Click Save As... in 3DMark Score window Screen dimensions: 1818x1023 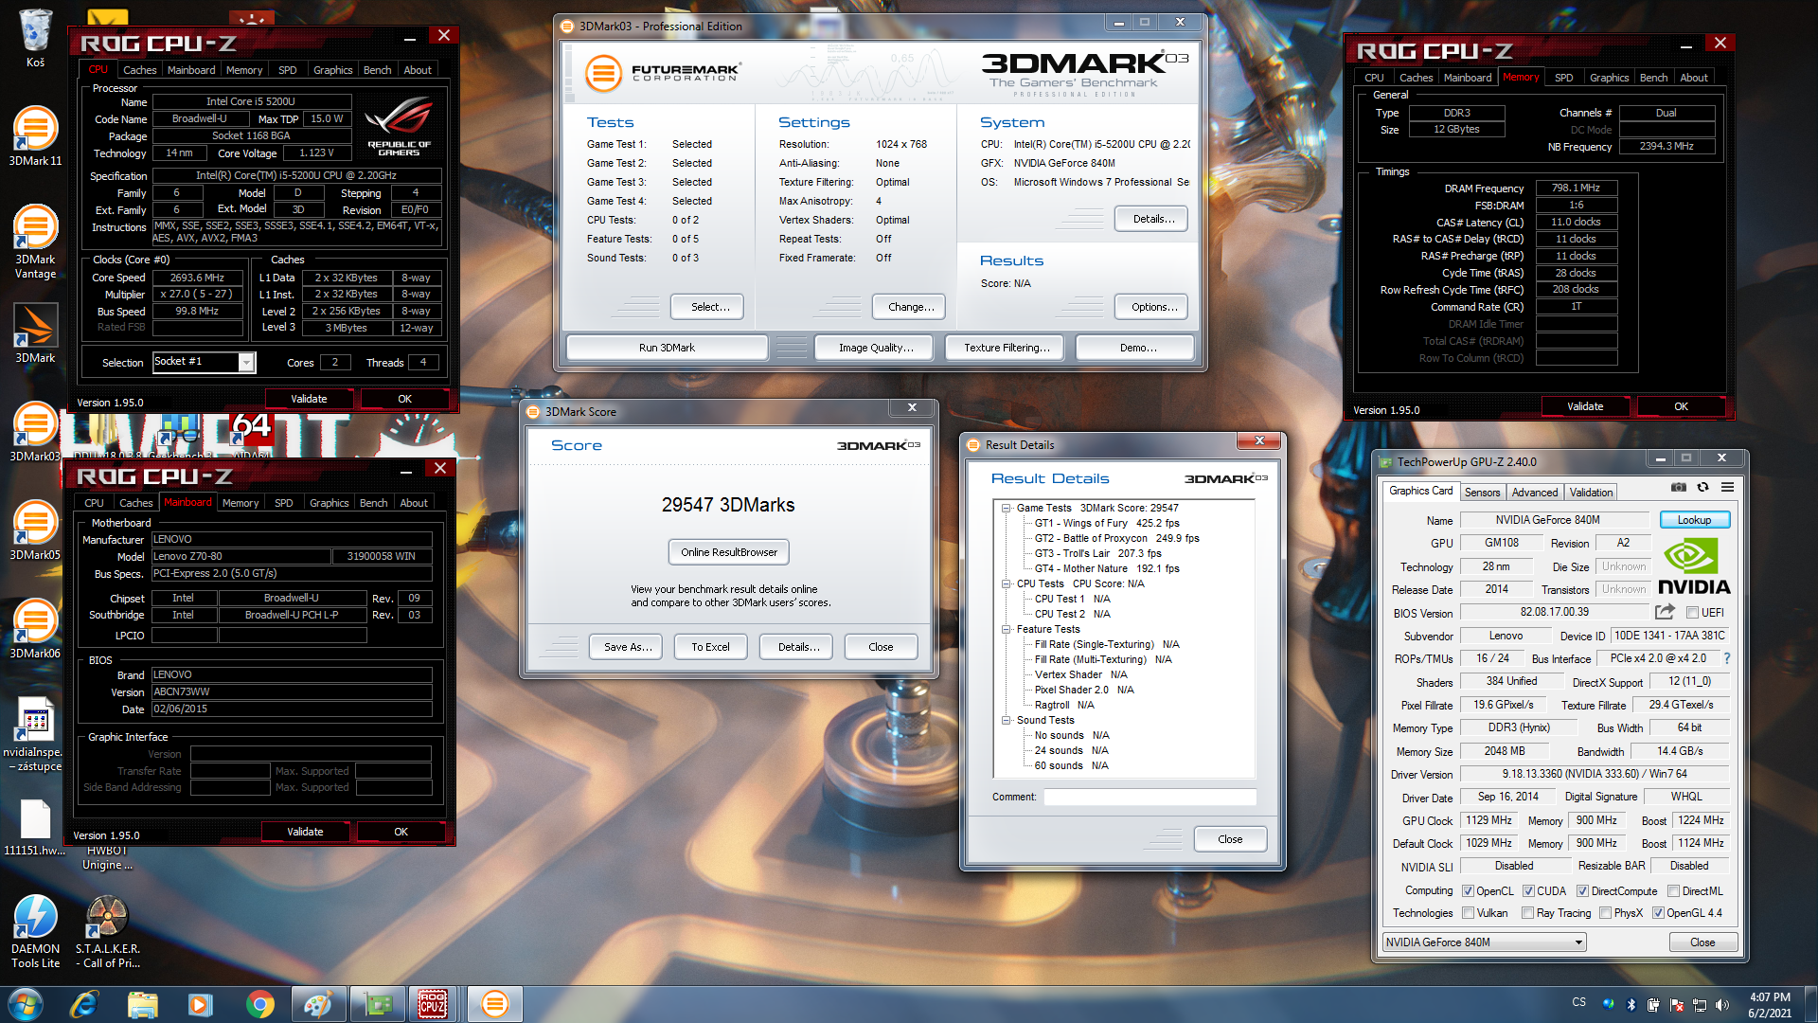[628, 647]
